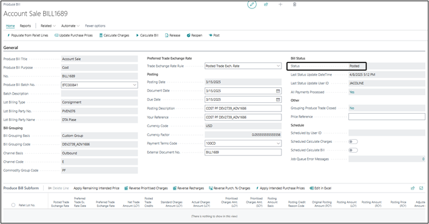Expand the subform to full screen
Screen dimensions: 429x224
click(x=421, y=188)
